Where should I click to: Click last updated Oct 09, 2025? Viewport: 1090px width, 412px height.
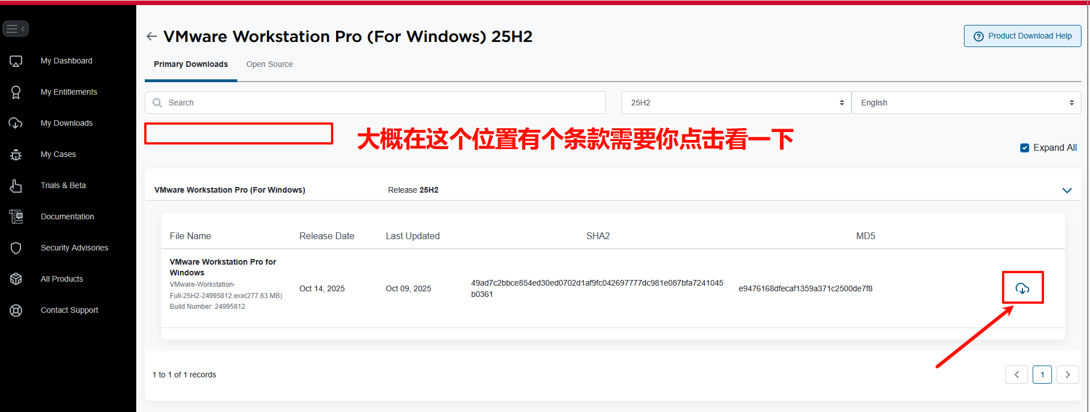point(408,288)
